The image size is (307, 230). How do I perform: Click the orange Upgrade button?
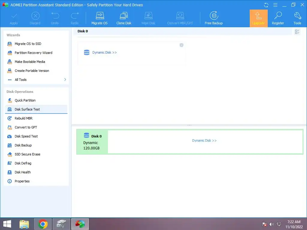(258, 18)
